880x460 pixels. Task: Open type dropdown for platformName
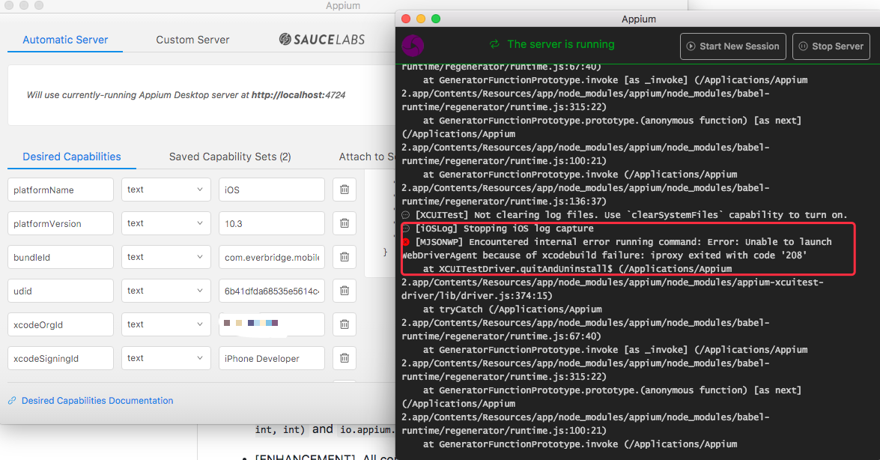point(166,190)
